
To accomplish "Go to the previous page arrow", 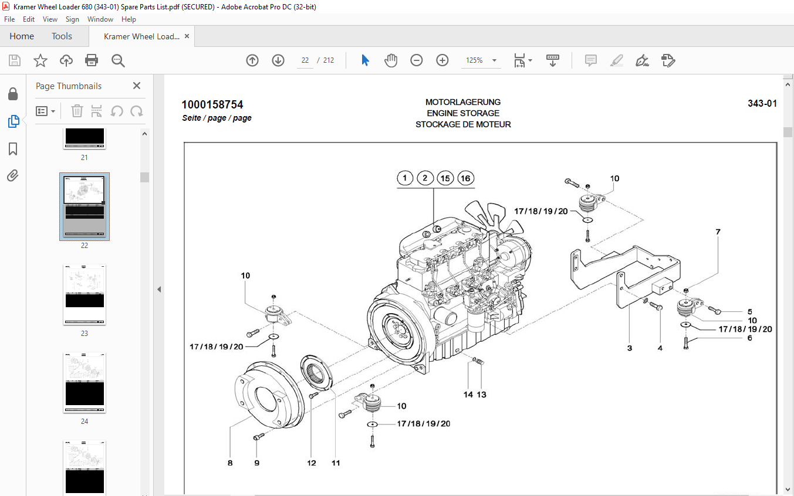I will coord(252,60).
